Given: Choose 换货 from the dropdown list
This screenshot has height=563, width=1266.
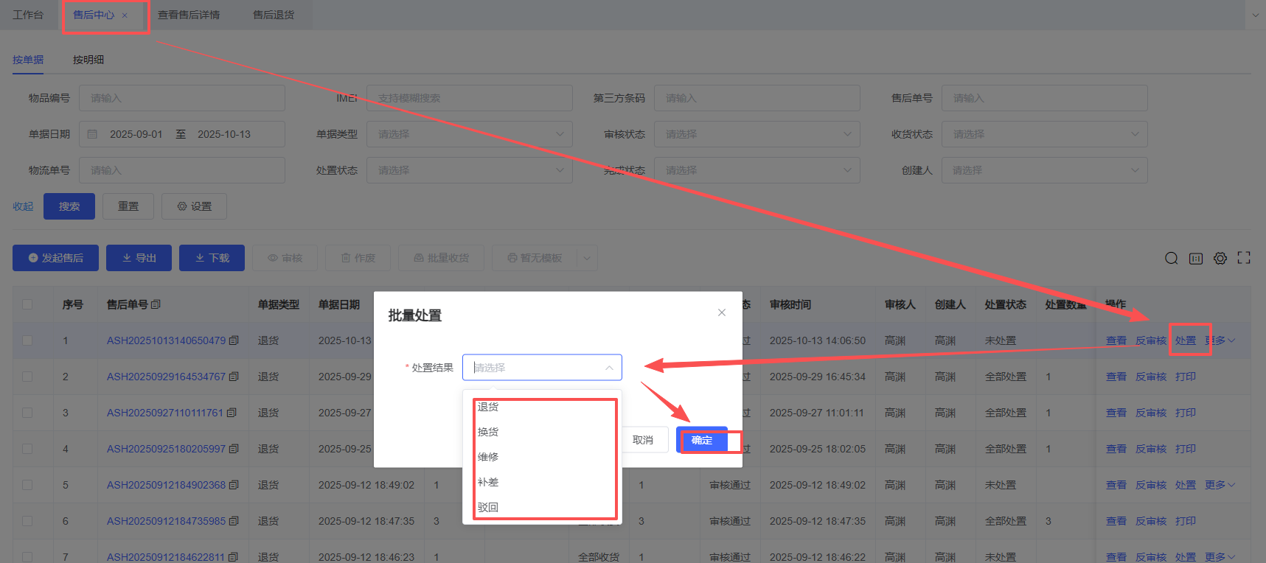Looking at the screenshot, I should 488,432.
